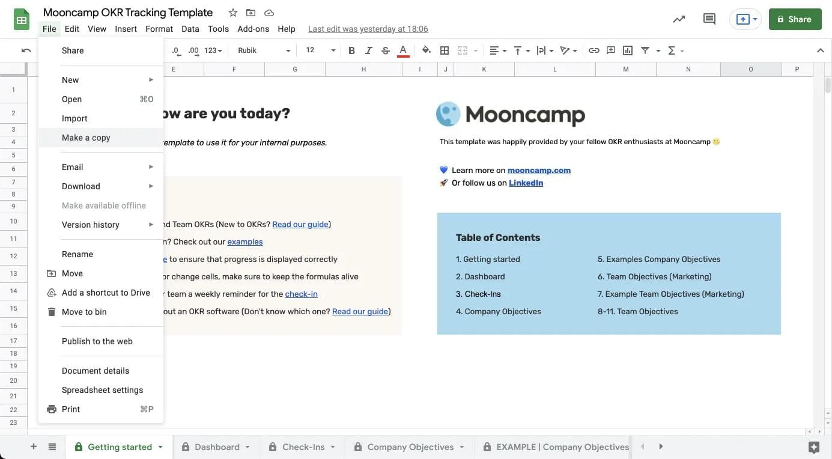
Task: Click the insert comment icon
Action: click(x=611, y=50)
